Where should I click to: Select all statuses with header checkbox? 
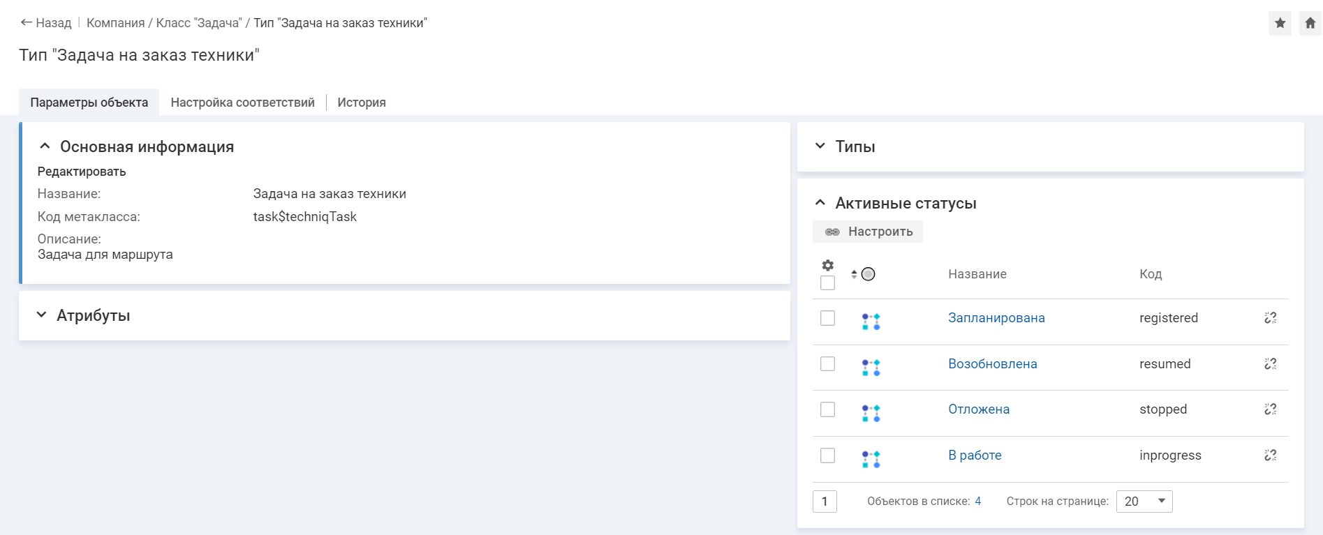point(827,283)
